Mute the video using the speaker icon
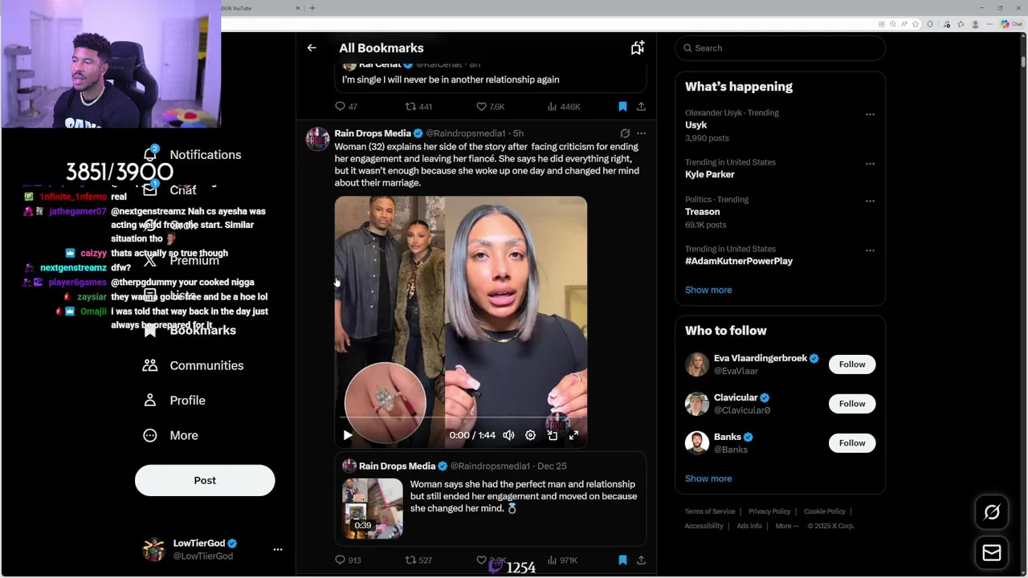This screenshot has height=578, width=1028. [x=508, y=435]
